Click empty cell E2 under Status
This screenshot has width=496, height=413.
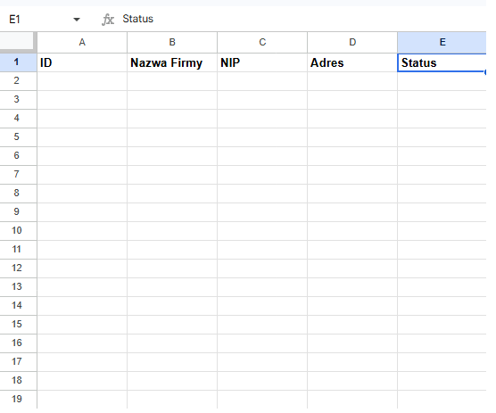pos(442,81)
